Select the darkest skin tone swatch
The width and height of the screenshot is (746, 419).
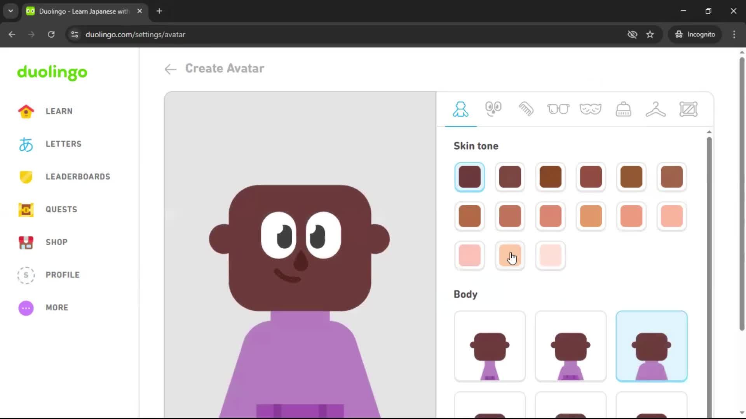click(x=470, y=177)
